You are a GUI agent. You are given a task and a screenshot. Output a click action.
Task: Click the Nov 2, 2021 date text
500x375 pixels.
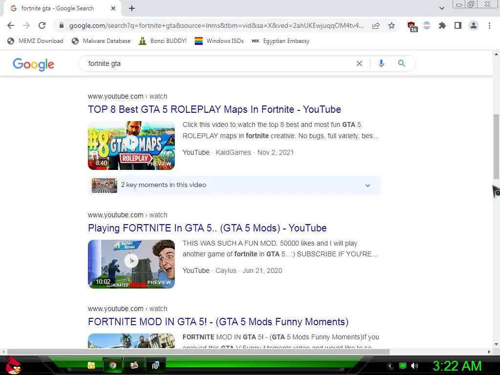click(x=275, y=152)
